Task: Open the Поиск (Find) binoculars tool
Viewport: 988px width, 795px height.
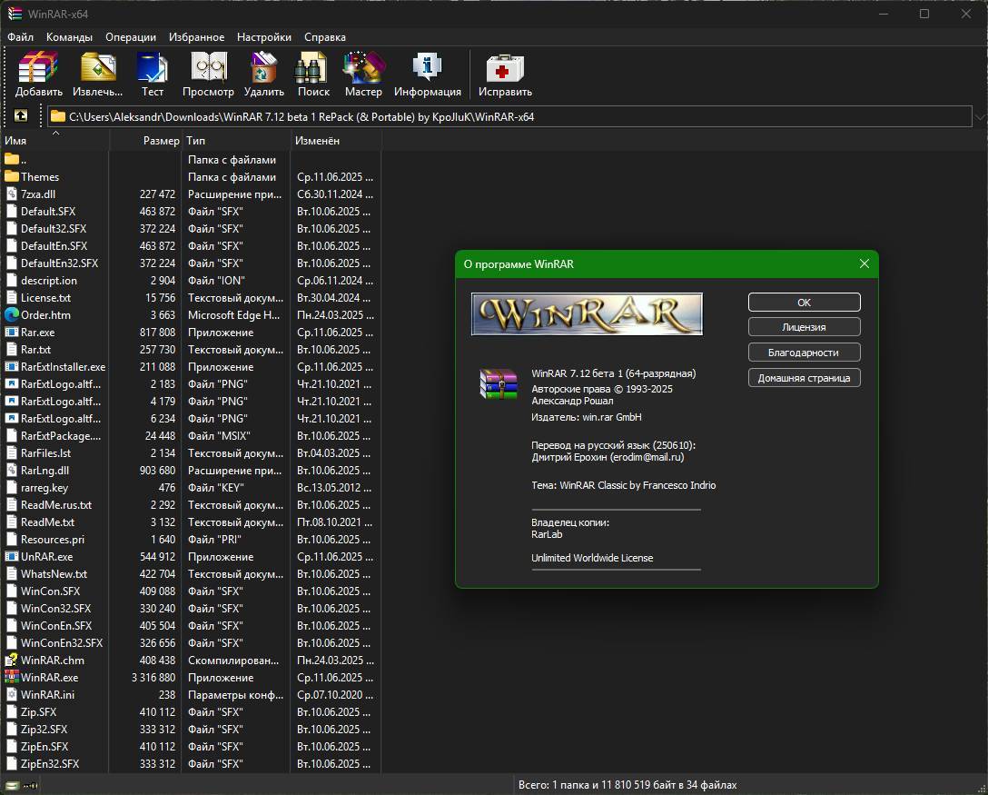Action: (313, 75)
